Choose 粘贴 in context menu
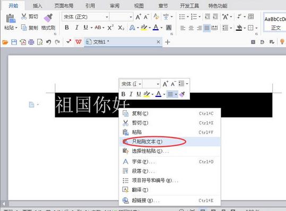This screenshot has height=211, width=286. tap(170, 132)
